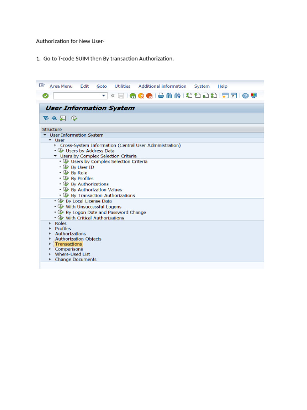This screenshot has height=410, width=307.
Task: Expand the Transactions node
Action: (50, 244)
